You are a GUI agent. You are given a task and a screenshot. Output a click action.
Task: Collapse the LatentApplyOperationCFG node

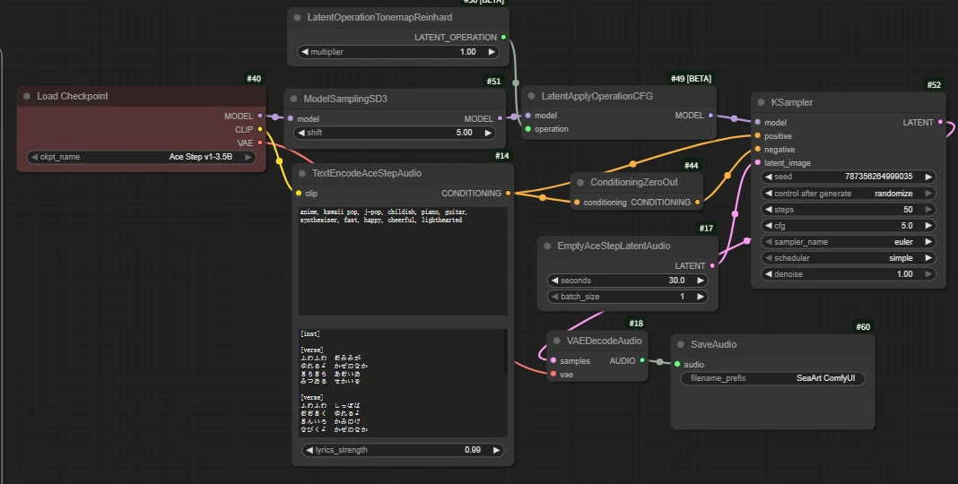click(x=531, y=96)
